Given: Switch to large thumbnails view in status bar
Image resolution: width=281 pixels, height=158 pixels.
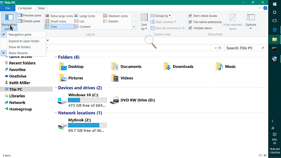Looking at the screenshot, I should pos(265,155).
